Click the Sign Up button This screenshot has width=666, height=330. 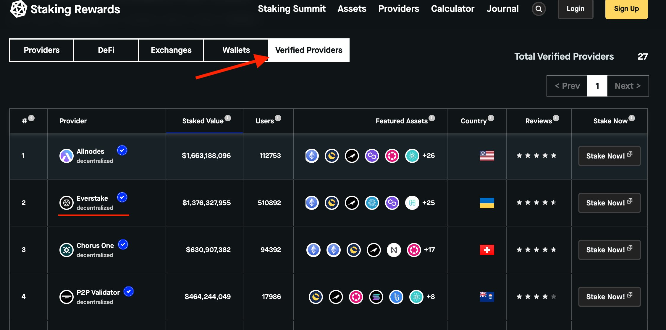pos(626,9)
